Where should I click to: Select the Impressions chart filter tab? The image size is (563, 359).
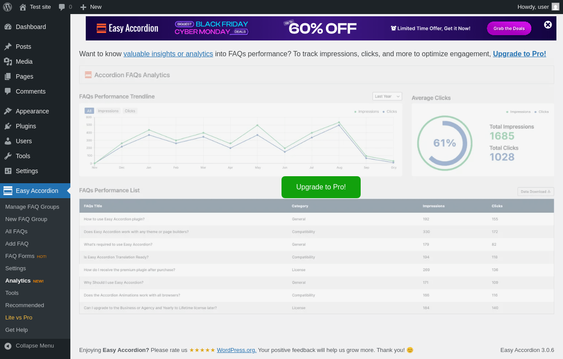coord(108,111)
